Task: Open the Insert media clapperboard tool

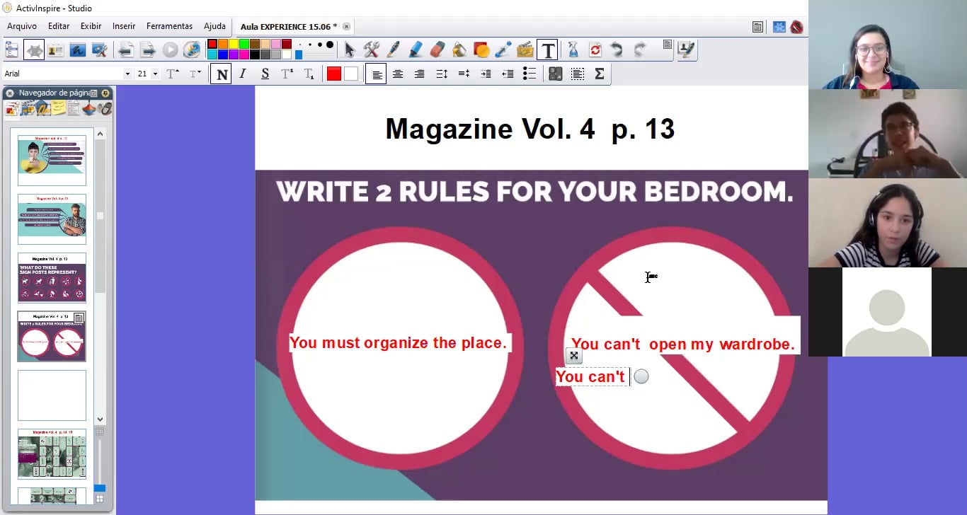Action: coord(525,50)
